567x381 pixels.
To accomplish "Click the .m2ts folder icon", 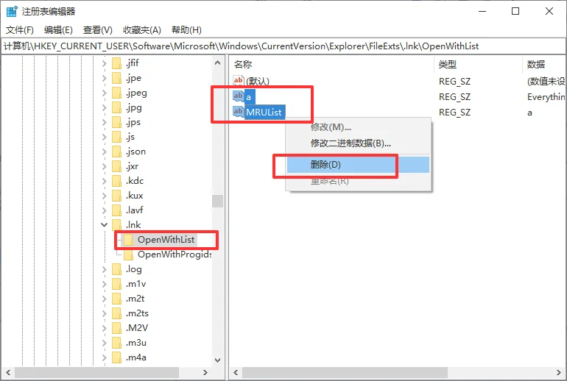I will (116, 313).
